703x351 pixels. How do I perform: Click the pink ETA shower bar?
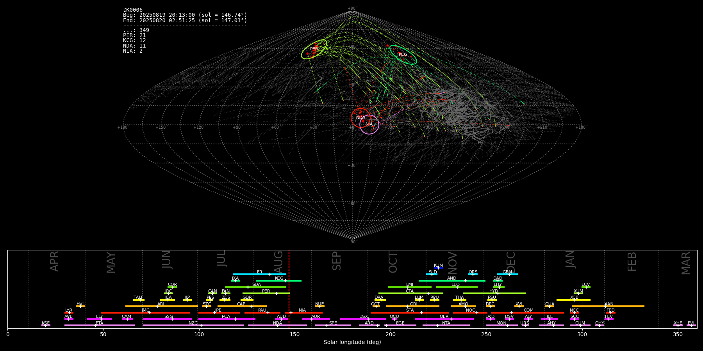100,325
